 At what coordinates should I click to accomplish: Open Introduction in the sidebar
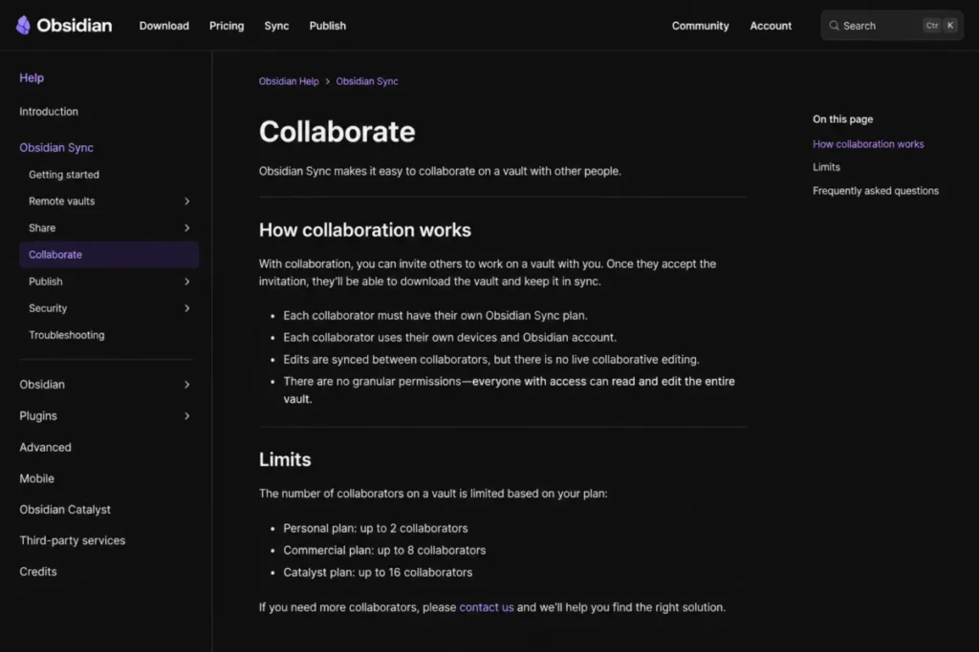click(49, 112)
